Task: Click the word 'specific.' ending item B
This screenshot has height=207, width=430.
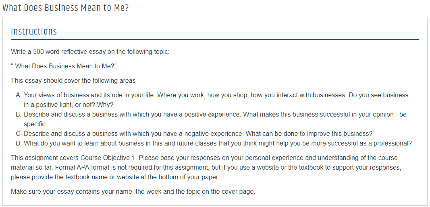Action: click(35, 124)
